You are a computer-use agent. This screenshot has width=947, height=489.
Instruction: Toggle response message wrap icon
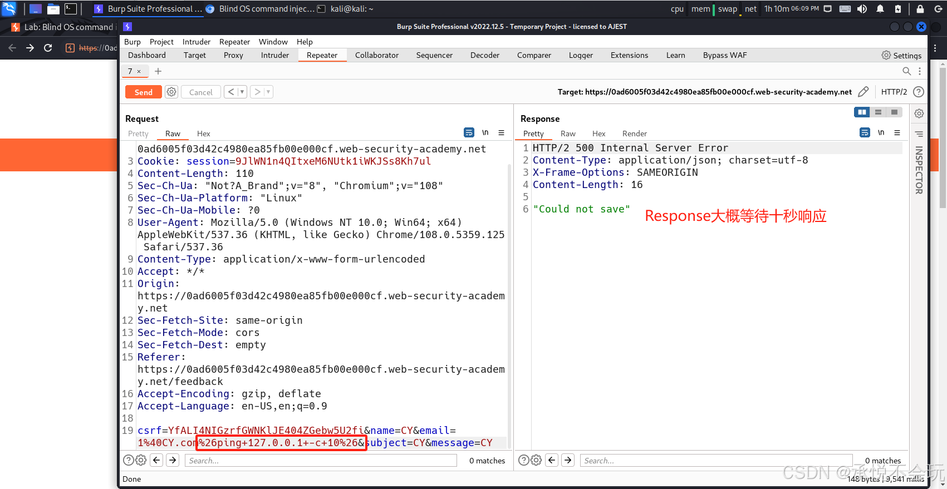[865, 132]
